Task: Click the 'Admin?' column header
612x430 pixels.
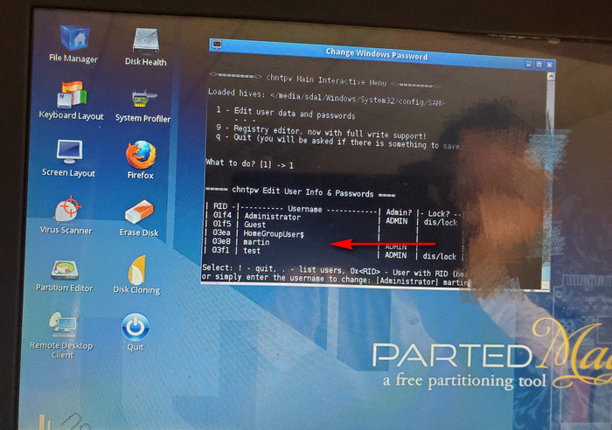Action: pyautogui.click(x=399, y=212)
